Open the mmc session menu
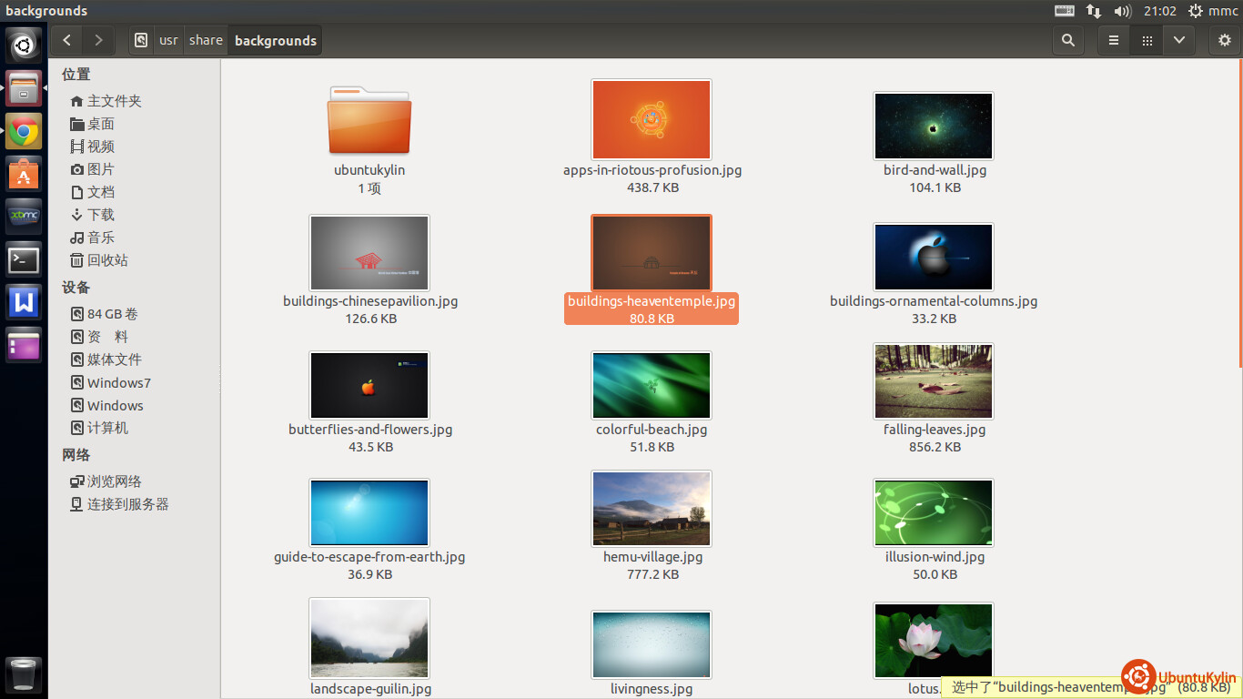 coord(1213,11)
